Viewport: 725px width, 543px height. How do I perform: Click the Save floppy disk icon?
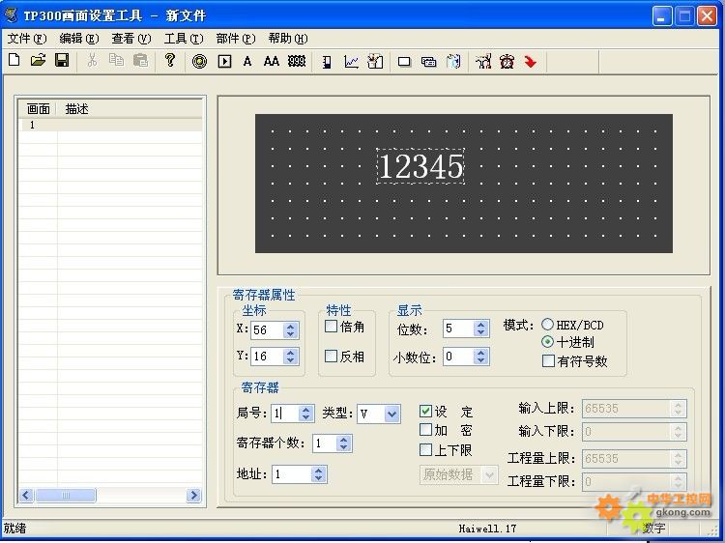62,60
